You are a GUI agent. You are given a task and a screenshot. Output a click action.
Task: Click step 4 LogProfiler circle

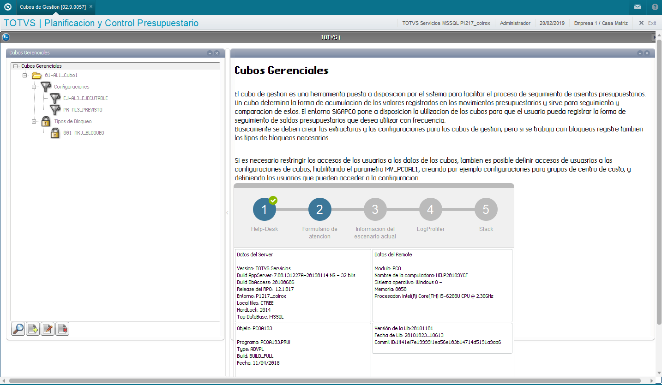tap(430, 209)
